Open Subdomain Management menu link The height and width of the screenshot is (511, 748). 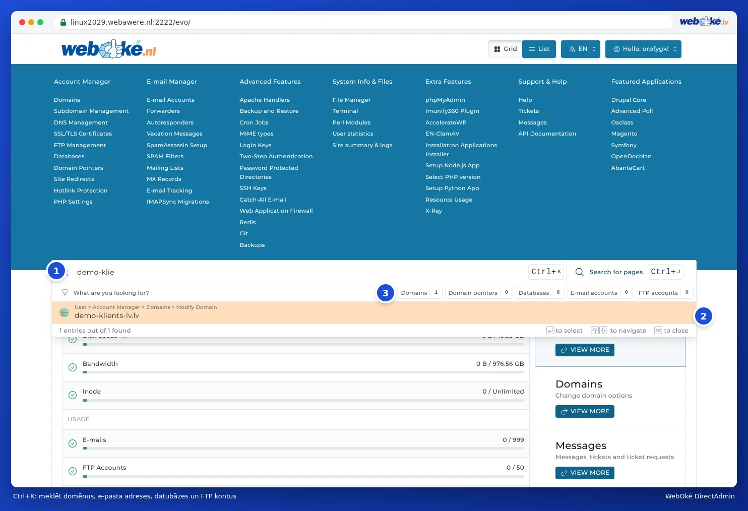[91, 111]
